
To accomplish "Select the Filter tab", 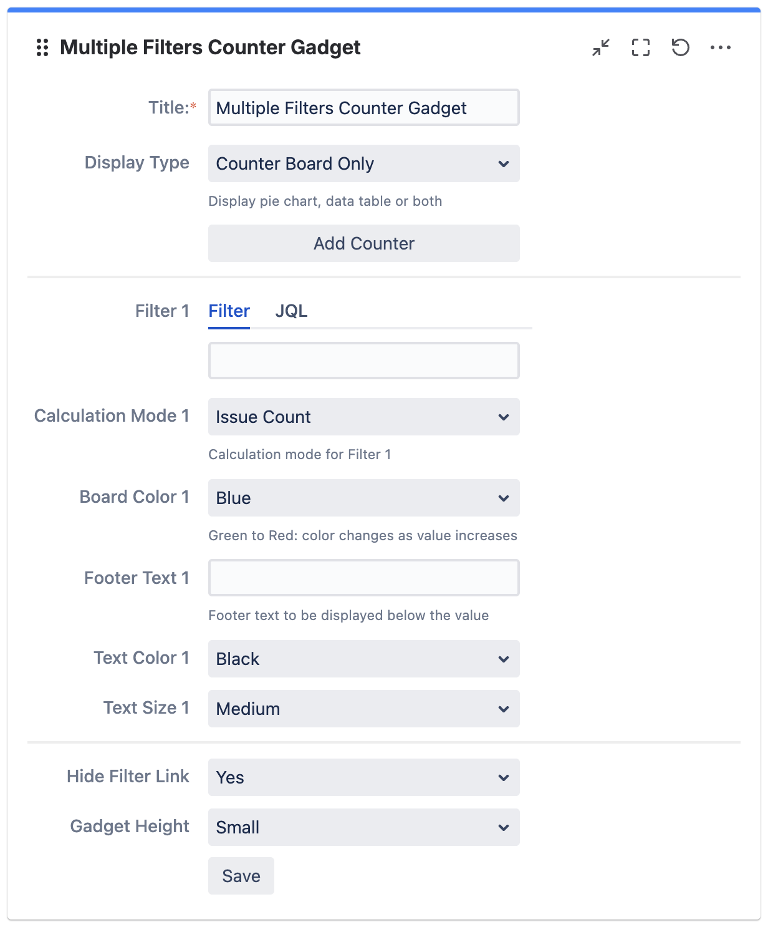I will click(229, 311).
